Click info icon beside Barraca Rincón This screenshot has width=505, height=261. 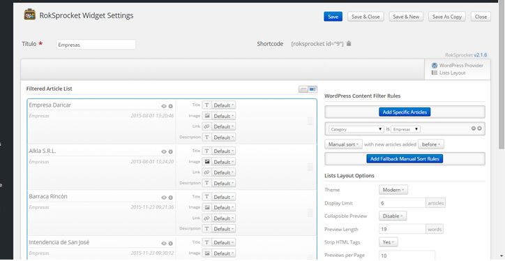[x=171, y=197]
